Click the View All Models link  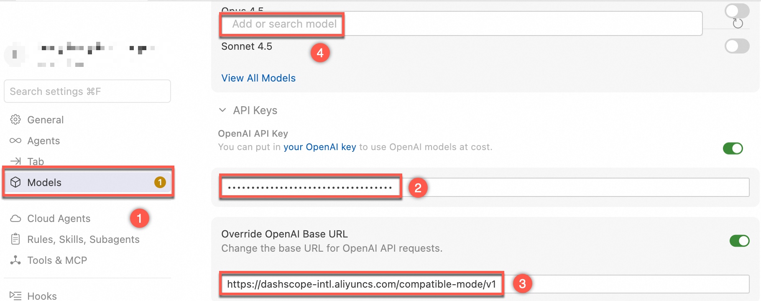tap(258, 78)
